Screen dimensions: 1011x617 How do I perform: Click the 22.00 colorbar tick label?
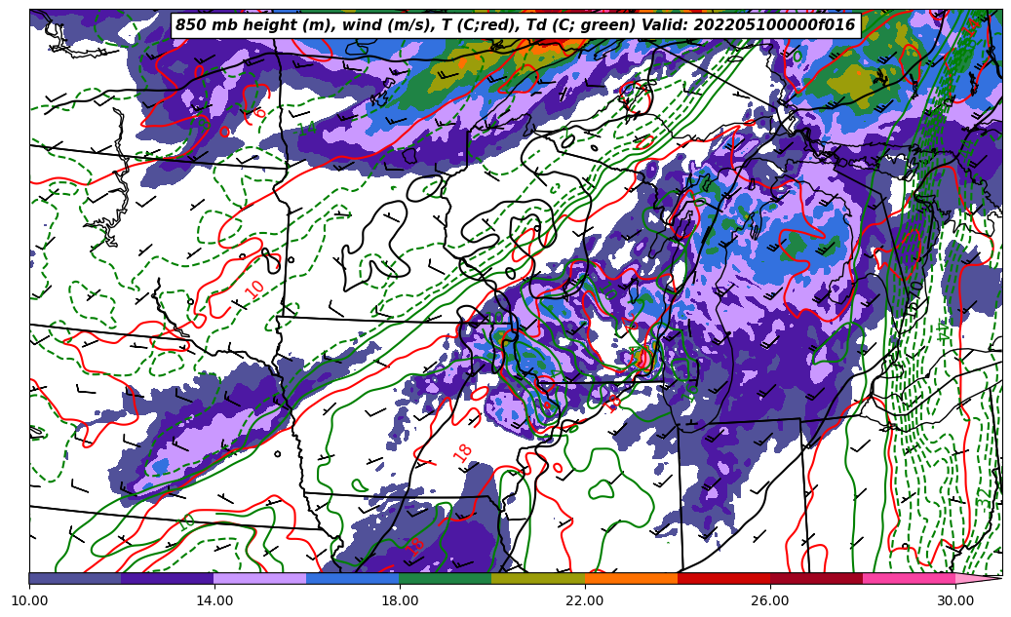[585, 601]
